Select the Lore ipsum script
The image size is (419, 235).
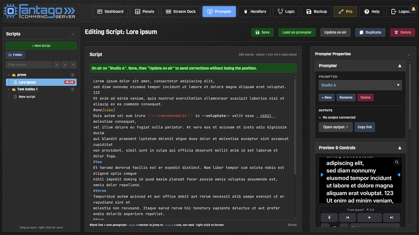pos(41,82)
